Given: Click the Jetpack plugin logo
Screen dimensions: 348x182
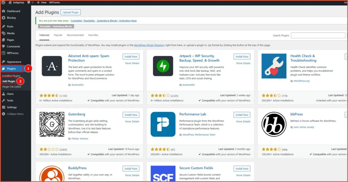Looking at the screenshot, I should pyautogui.click(x=163, y=66).
